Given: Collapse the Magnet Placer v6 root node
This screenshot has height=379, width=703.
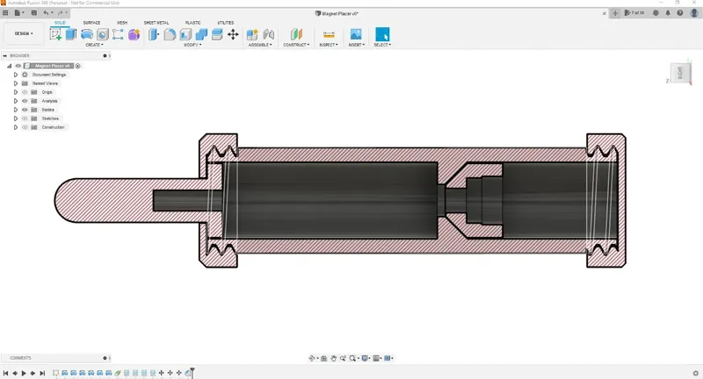Looking at the screenshot, I should [9, 66].
